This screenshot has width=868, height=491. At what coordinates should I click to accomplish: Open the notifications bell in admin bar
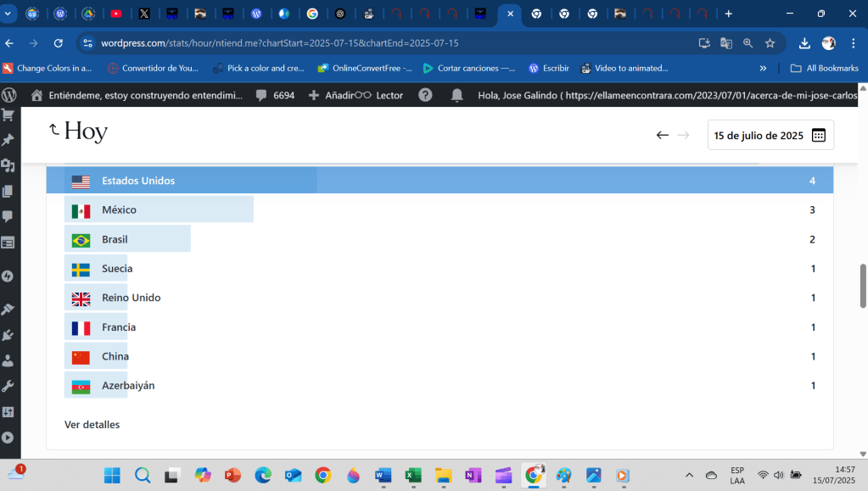457,95
